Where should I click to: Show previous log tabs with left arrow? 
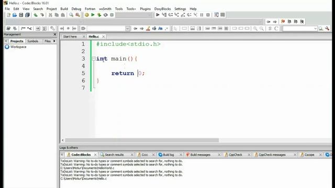(62, 155)
